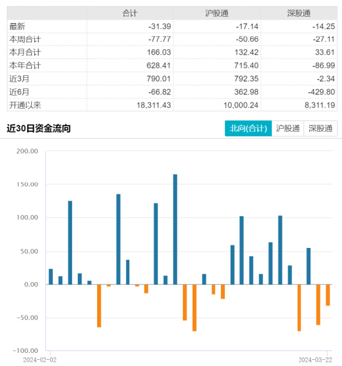Click the value 792.35

[x=246, y=79]
